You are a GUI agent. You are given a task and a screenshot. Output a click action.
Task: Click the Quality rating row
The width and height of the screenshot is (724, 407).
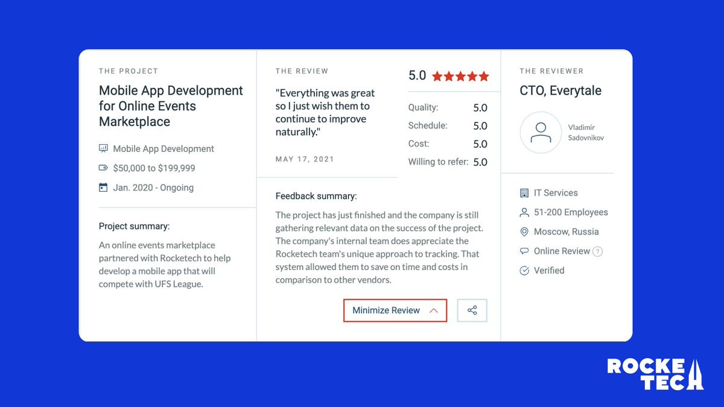(448, 108)
